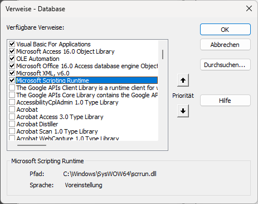Screen dimensions: 258x204
Task: Enable Acrobat Distiller reference checkbox
Action: click(12, 124)
